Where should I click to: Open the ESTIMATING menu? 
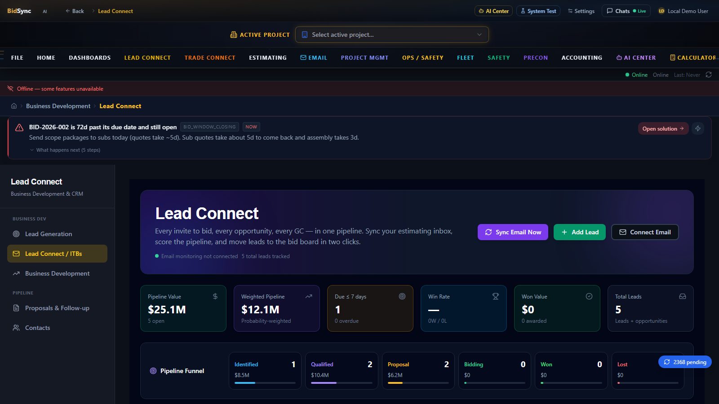pos(268,57)
